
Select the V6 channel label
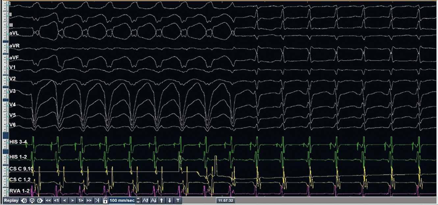[12, 125]
